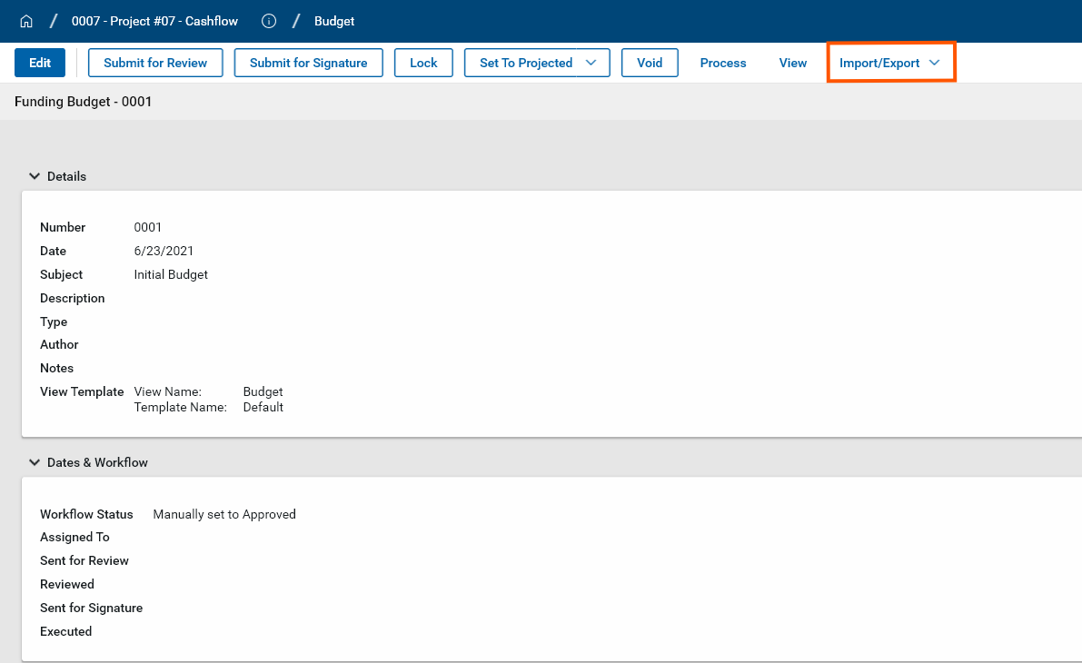Click the Budget breadcrumb link
This screenshot has height=663, width=1082.
click(x=334, y=21)
